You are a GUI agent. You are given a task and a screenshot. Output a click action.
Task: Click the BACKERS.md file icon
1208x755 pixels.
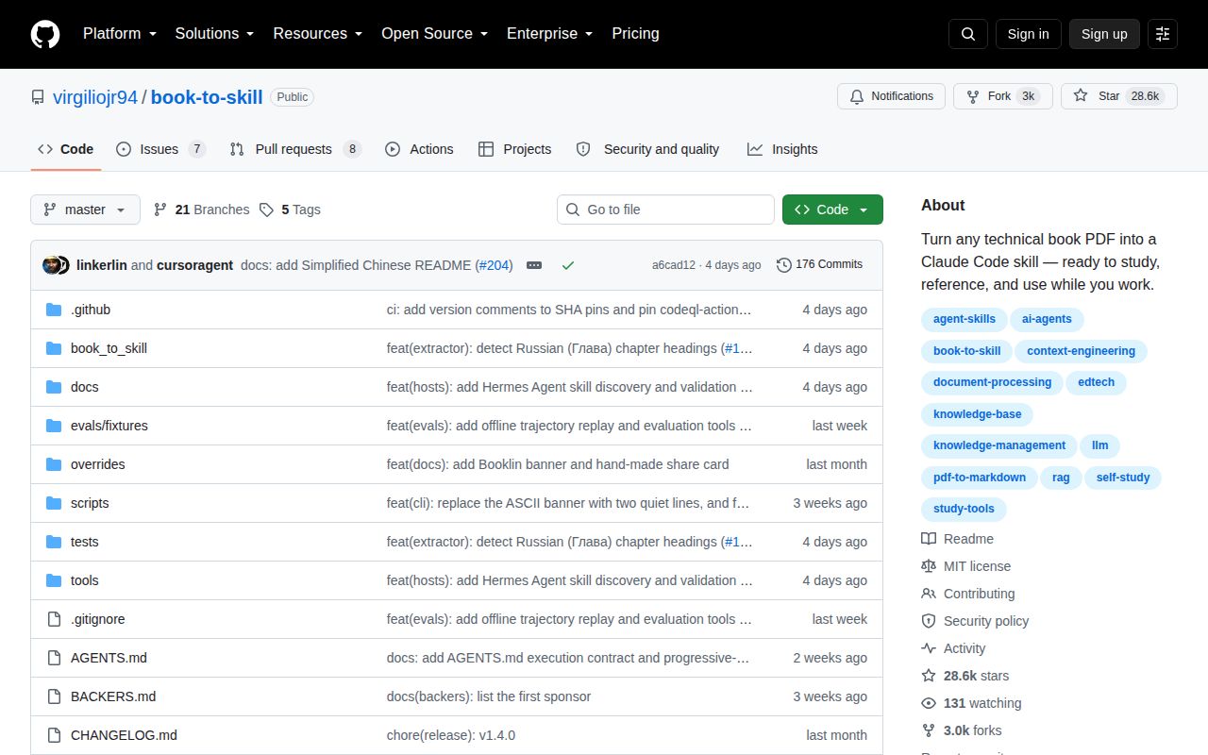click(x=54, y=696)
